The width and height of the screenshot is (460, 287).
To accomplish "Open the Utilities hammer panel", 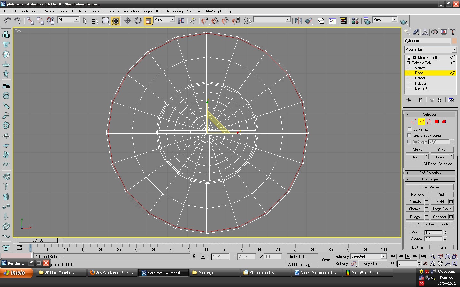I will tap(453, 32).
